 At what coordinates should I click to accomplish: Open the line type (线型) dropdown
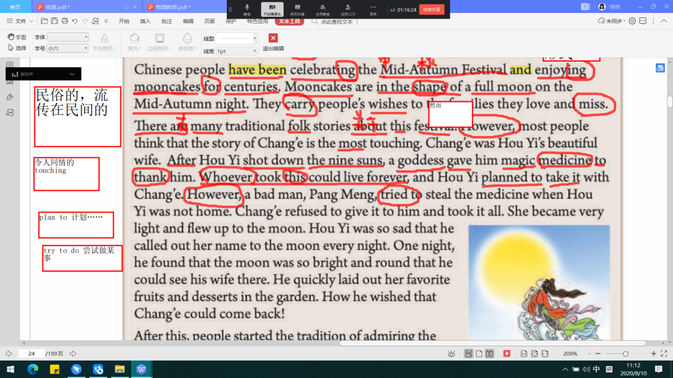(236, 39)
